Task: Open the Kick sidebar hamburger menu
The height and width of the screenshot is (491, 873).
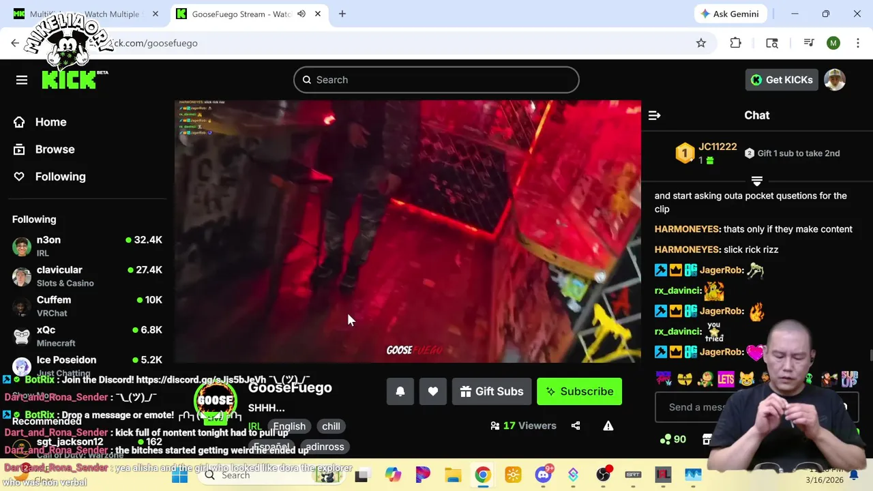Action: point(22,80)
